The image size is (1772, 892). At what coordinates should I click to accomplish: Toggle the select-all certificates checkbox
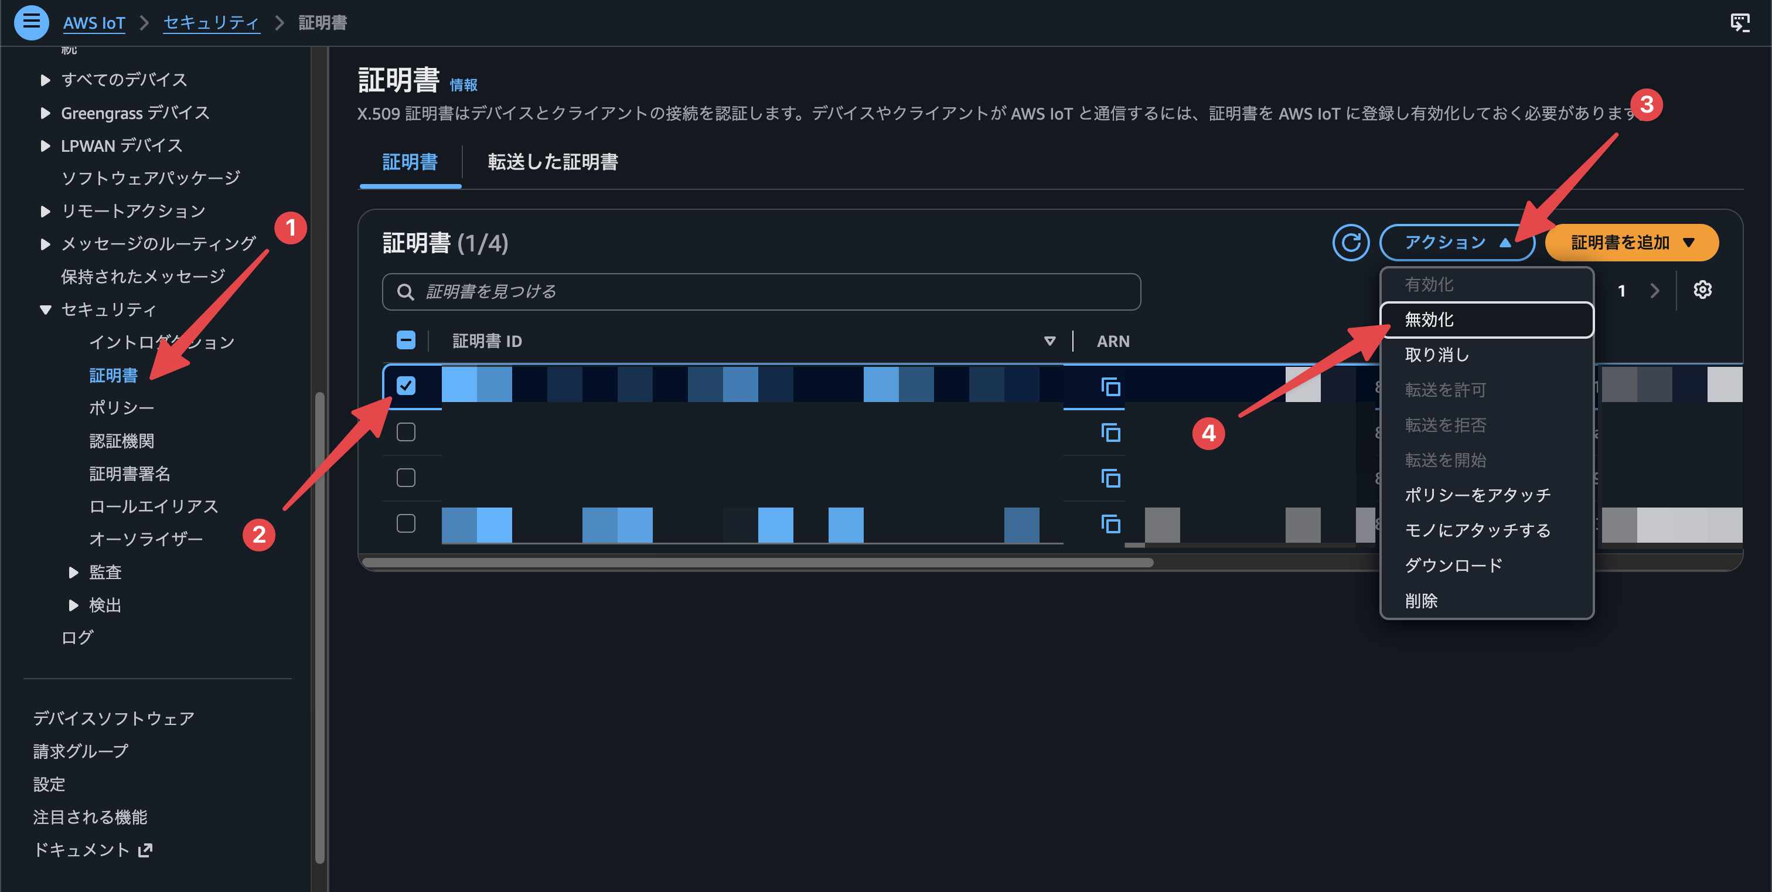click(406, 340)
